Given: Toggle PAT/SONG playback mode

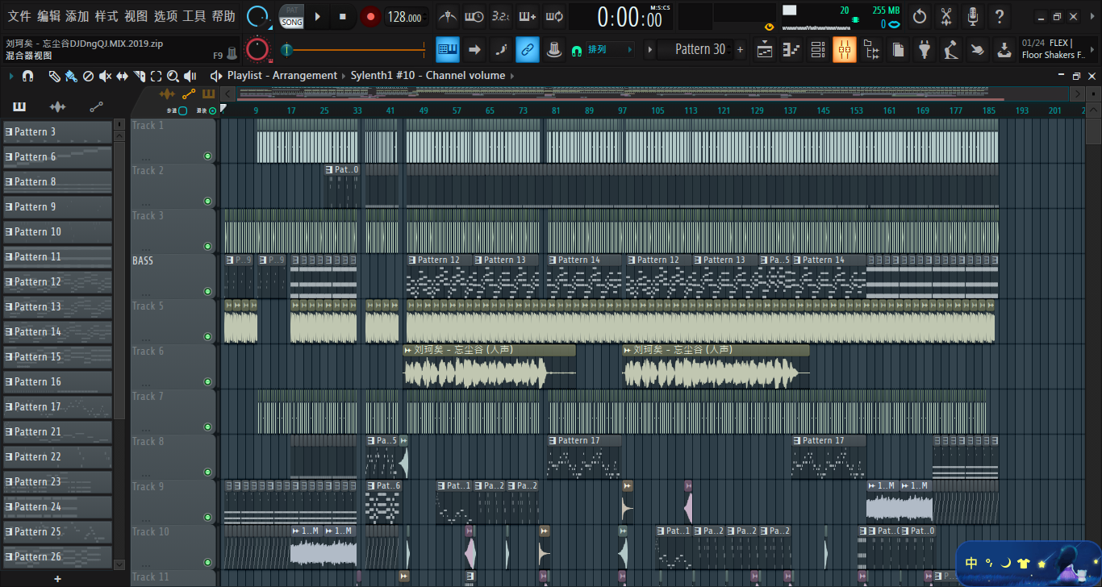Looking at the screenshot, I should [291, 16].
